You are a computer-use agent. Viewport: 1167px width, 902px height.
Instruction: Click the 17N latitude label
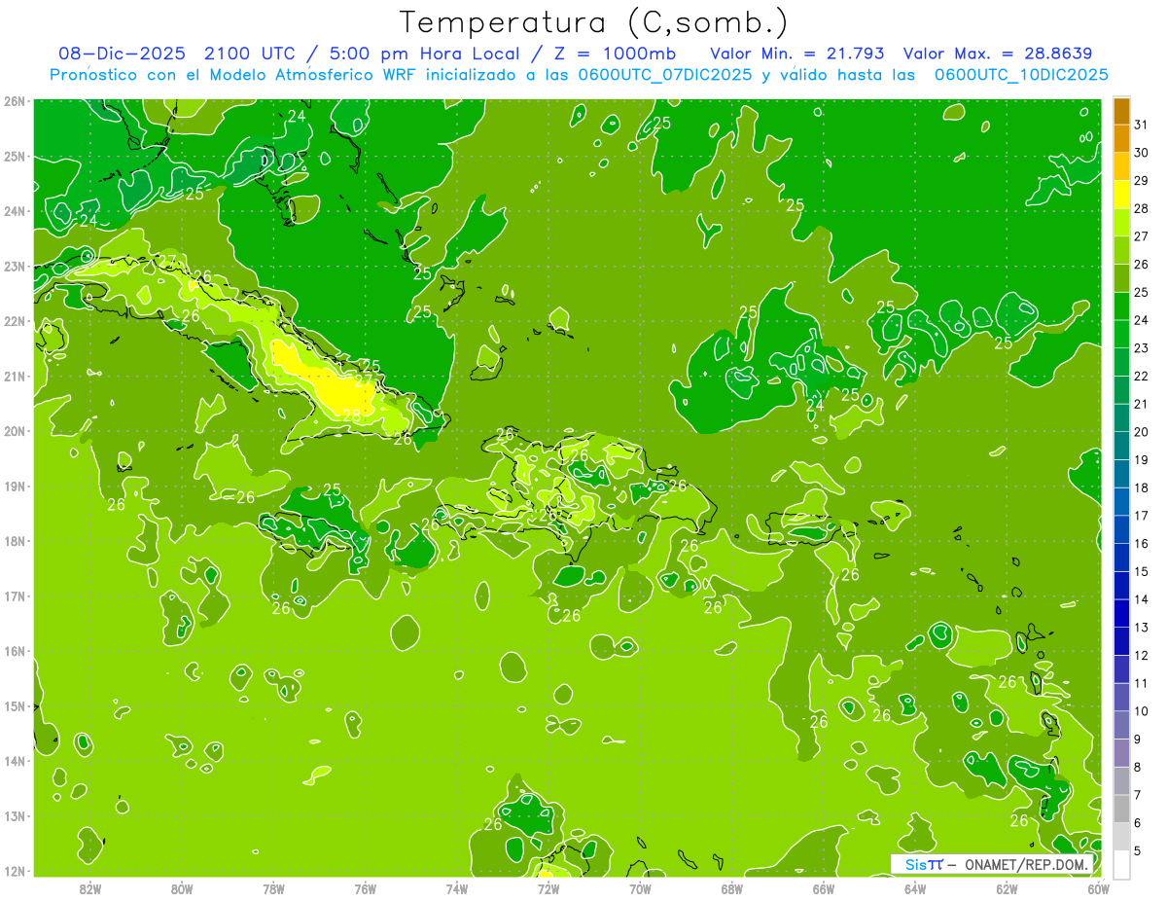click(15, 596)
